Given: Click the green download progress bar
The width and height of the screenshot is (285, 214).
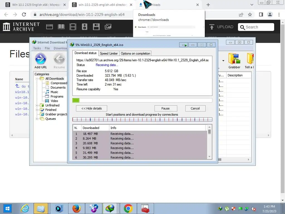Looking at the screenshot, I should (76, 100).
